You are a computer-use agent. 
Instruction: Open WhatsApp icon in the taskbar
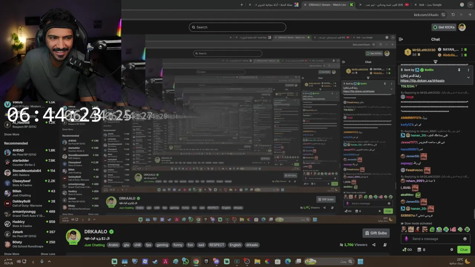click(186, 261)
